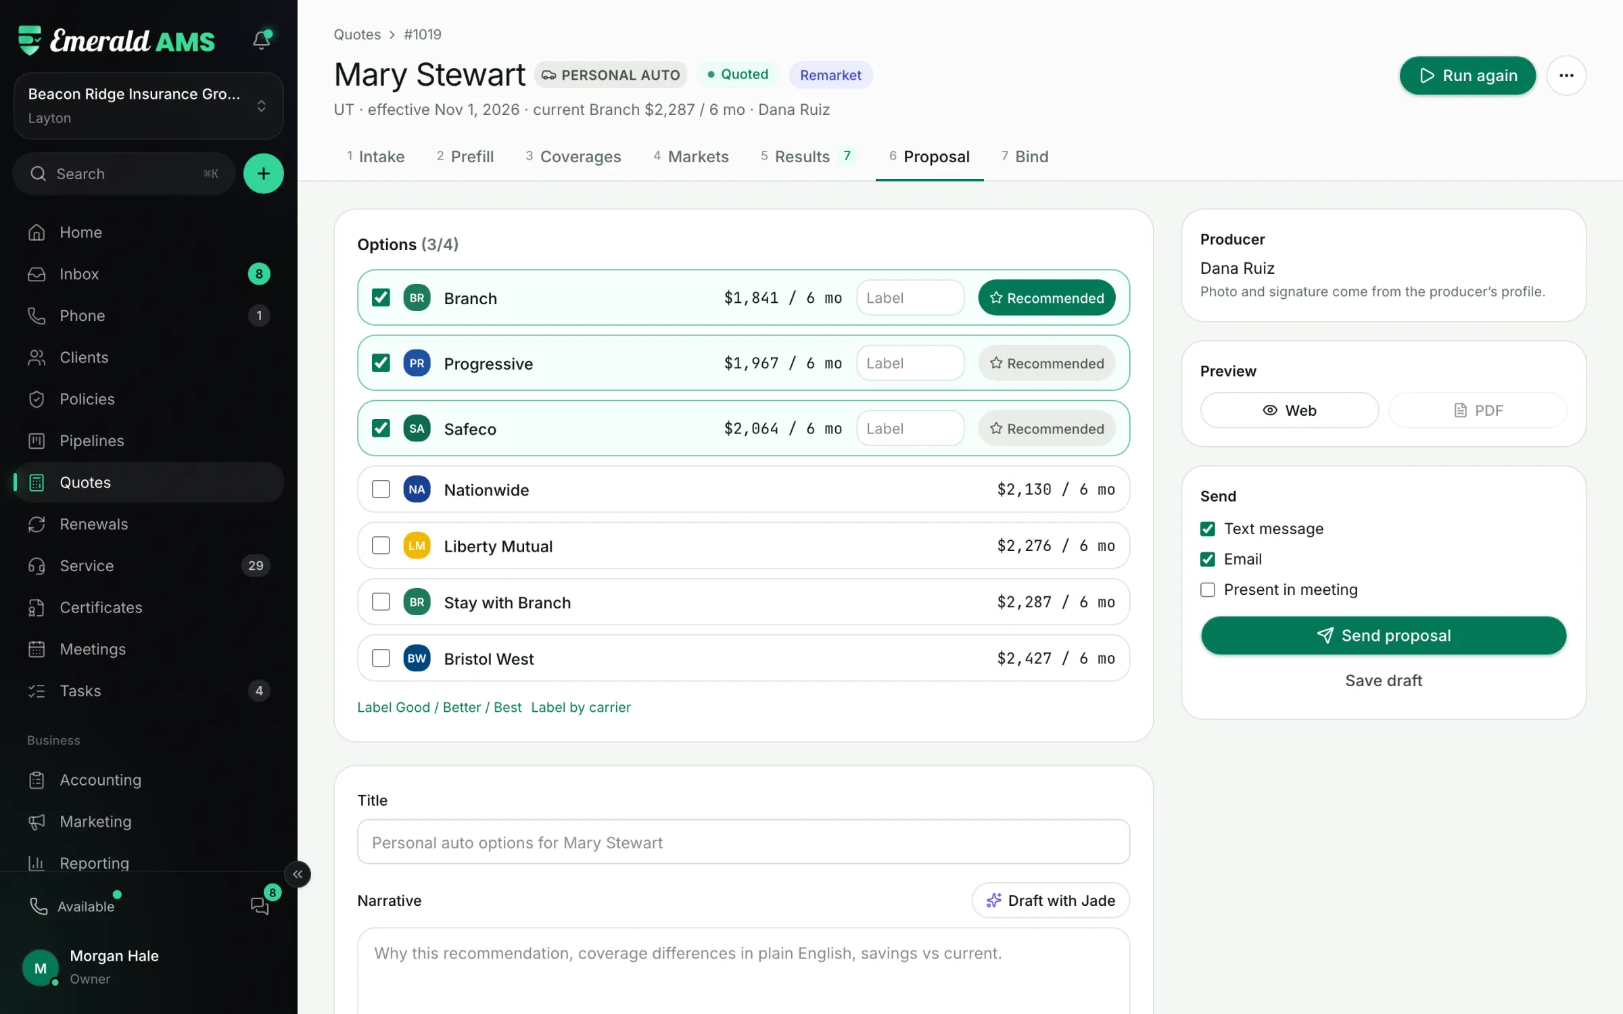This screenshot has width=1623, height=1014.
Task: Open the Web preview
Action: [1290, 410]
